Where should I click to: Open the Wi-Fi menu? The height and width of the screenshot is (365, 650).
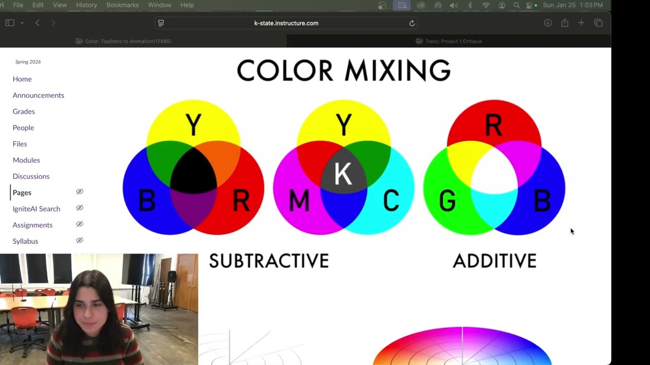[x=486, y=5]
